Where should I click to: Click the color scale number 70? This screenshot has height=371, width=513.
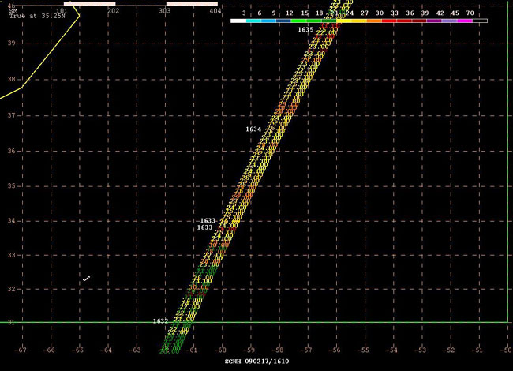point(470,13)
